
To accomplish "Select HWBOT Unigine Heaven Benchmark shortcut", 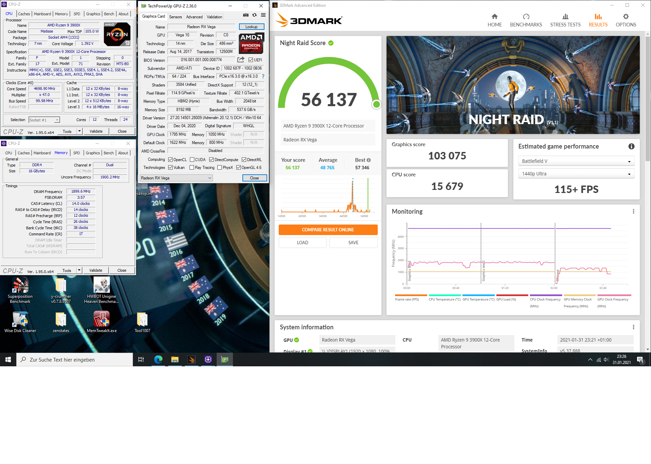I will (101, 290).
